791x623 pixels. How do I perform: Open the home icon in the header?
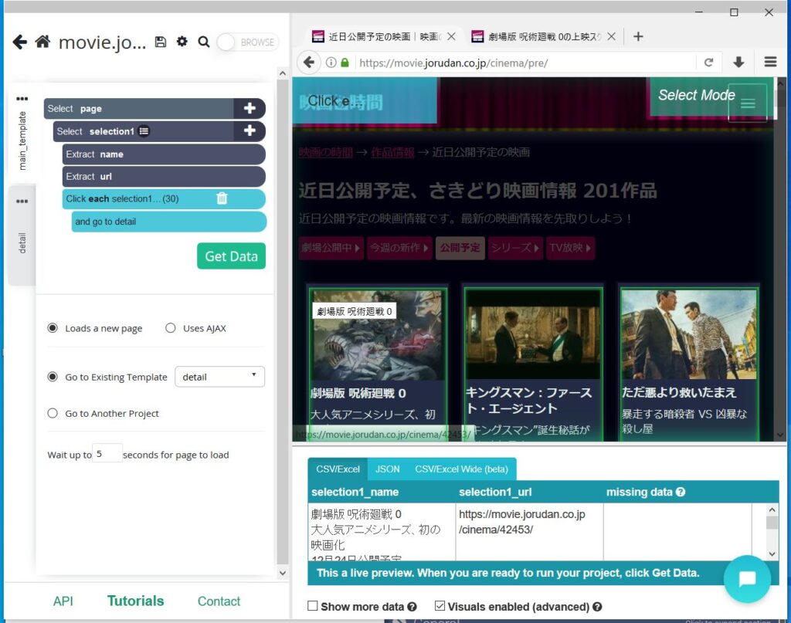pos(43,42)
